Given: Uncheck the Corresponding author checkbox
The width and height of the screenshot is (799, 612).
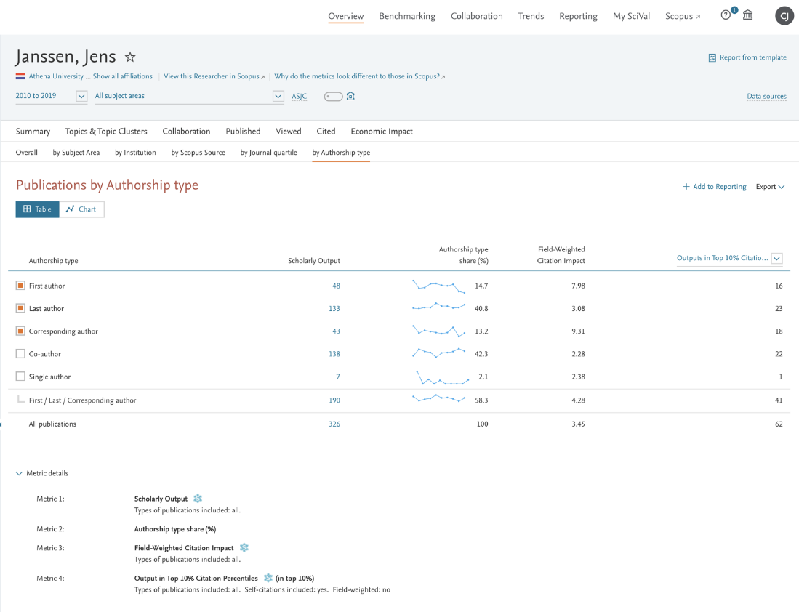Looking at the screenshot, I should pyautogui.click(x=20, y=331).
